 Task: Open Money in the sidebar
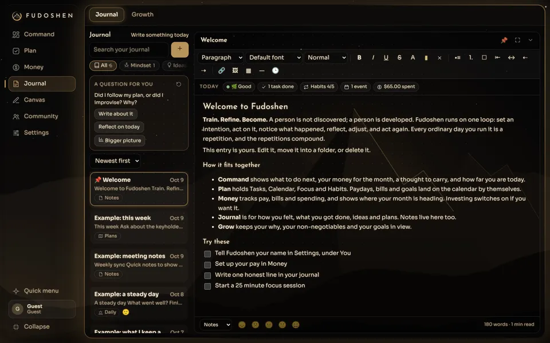(x=42, y=67)
